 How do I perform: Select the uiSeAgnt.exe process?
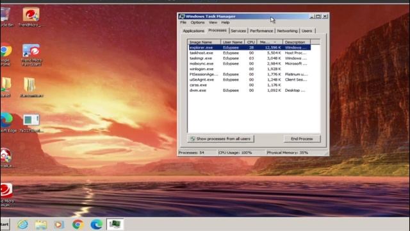tap(250, 80)
